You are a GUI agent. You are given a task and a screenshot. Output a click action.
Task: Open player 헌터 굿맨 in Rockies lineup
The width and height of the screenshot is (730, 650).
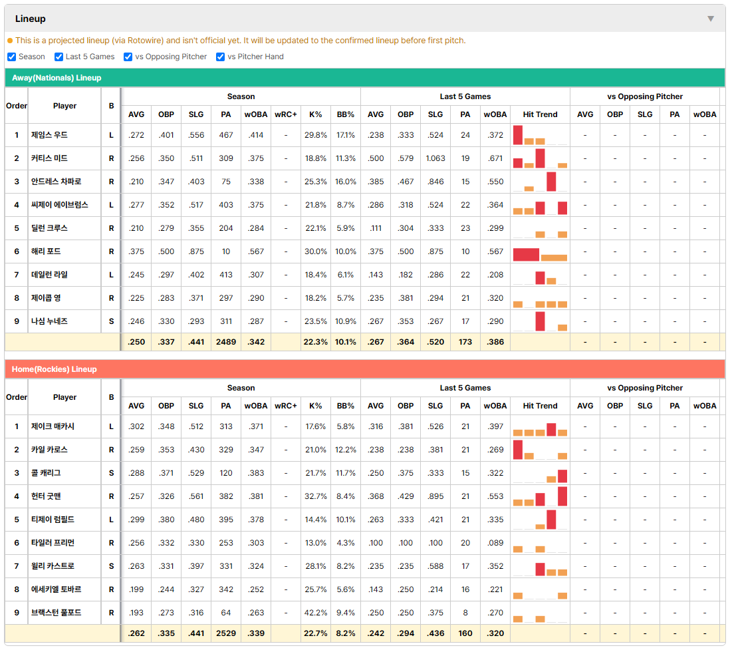click(46, 496)
